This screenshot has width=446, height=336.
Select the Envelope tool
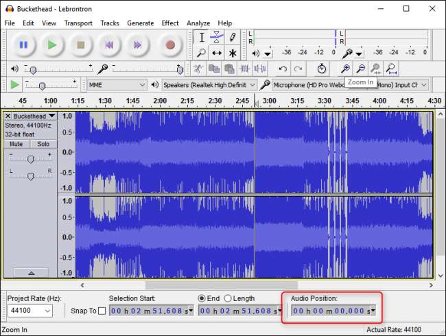point(217,37)
